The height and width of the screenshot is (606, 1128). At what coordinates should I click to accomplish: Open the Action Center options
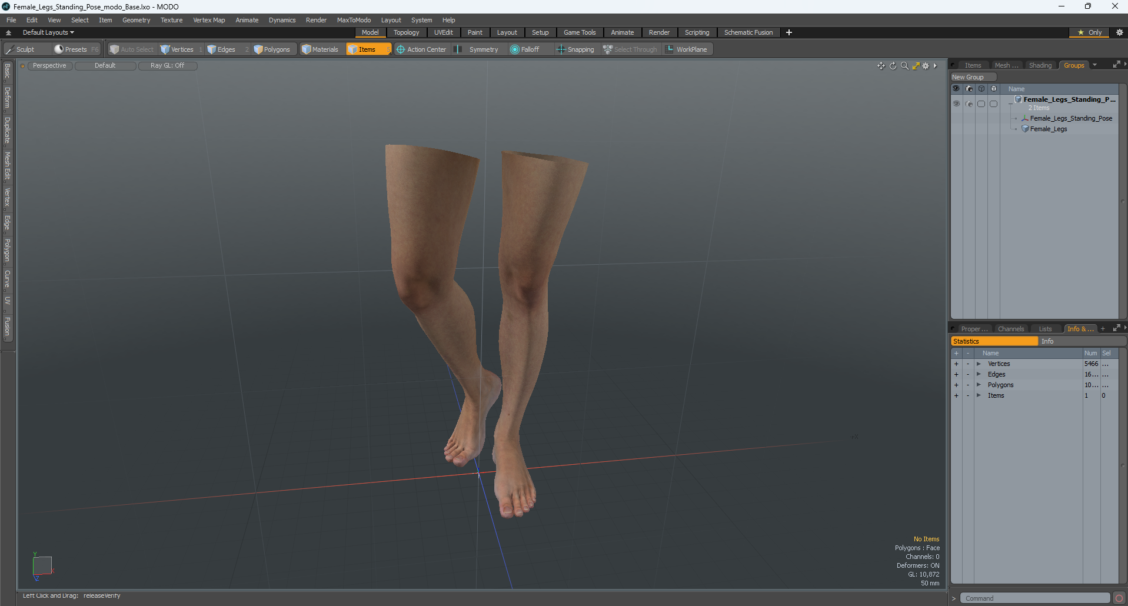pyautogui.click(x=421, y=49)
